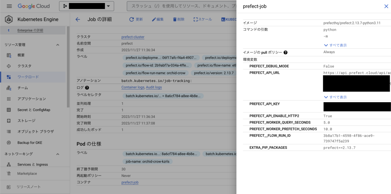The width and height of the screenshot is (391, 194).
Task: Click the KUBECTL toolbar button
Action: pyautogui.click(x=229, y=20)
